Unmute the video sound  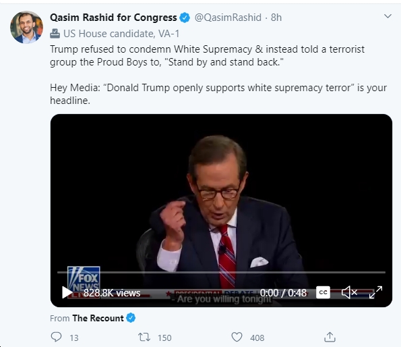point(349,292)
